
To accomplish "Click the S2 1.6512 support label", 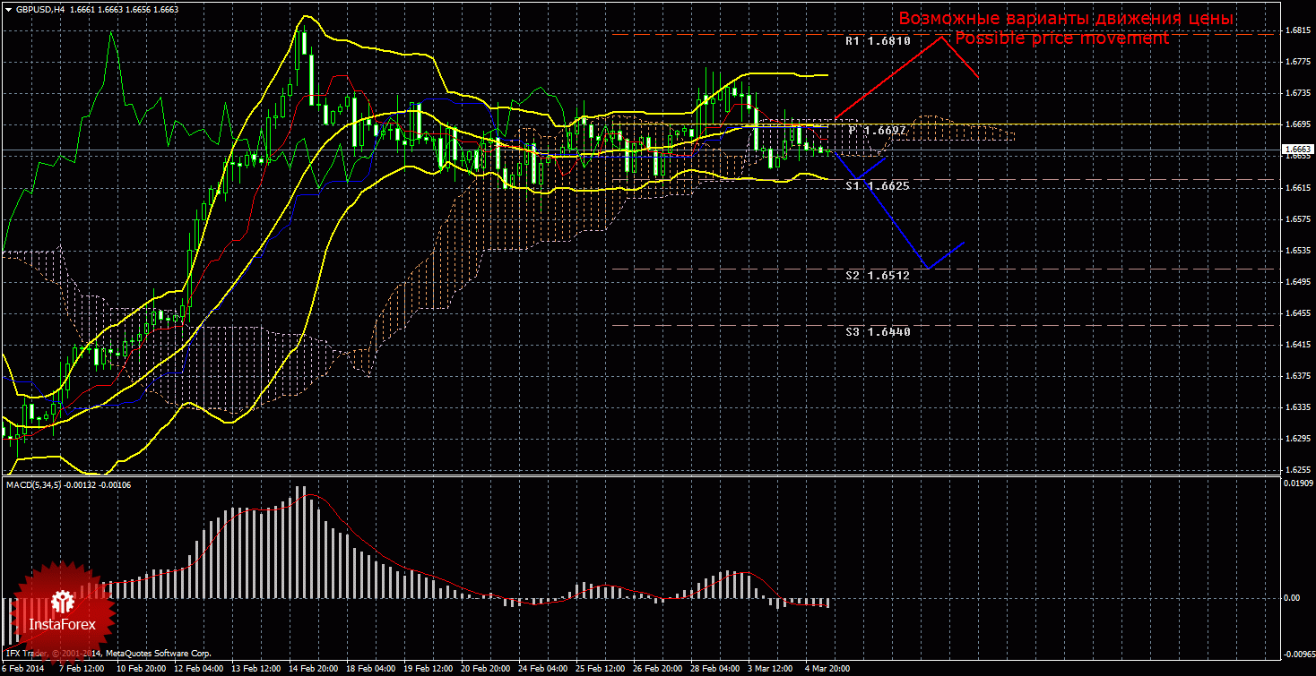I will tap(878, 276).
